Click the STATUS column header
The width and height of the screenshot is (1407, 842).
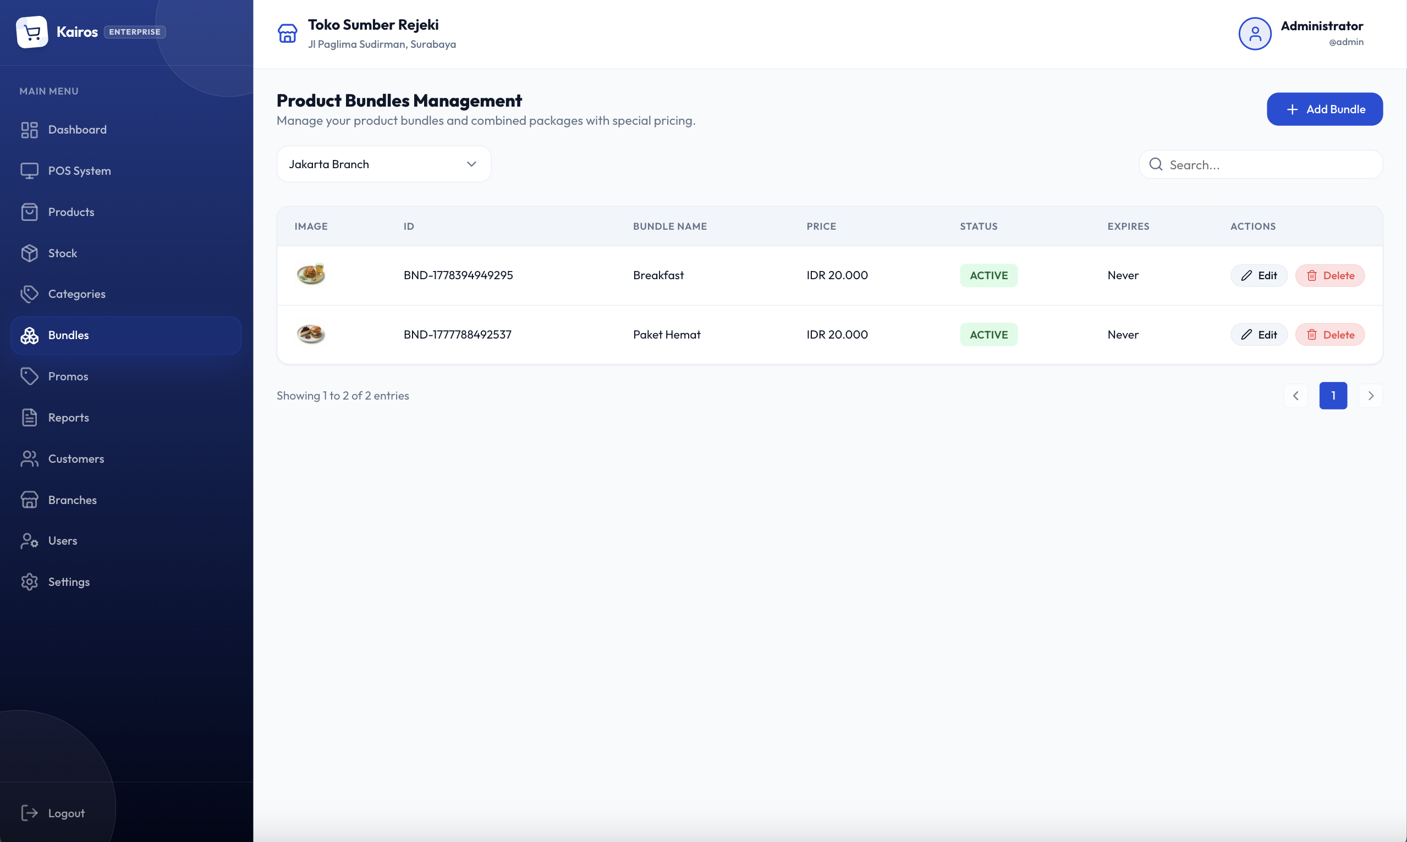979,226
